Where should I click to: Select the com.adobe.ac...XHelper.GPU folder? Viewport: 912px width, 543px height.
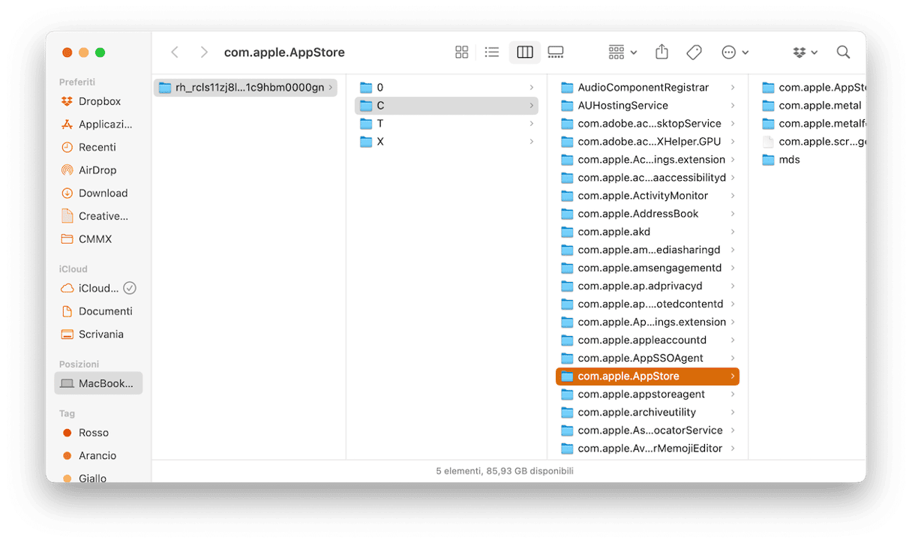point(647,141)
